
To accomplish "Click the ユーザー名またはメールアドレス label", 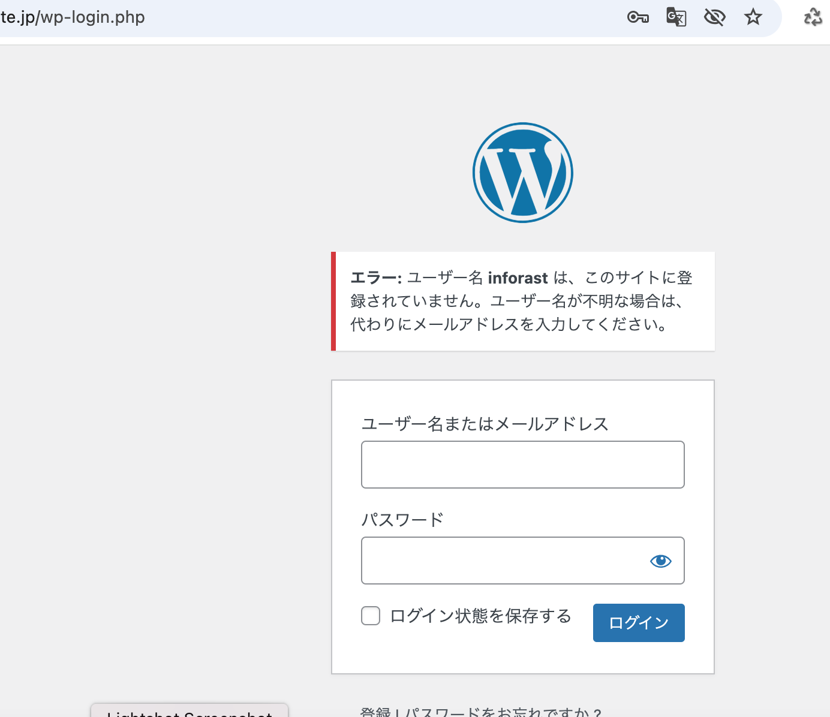I will [x=485, y=424].
